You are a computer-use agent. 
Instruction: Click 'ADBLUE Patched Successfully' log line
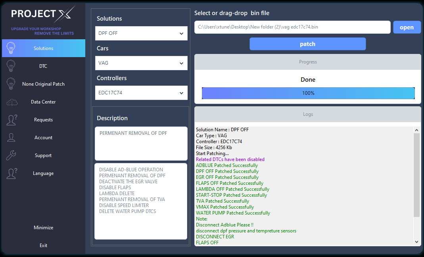coord(227,165)
